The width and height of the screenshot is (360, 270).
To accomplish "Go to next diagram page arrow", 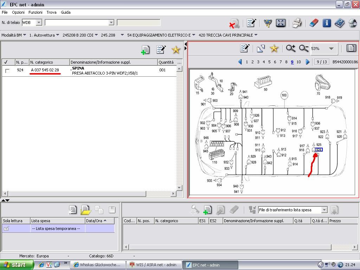I will pos(308,62).
